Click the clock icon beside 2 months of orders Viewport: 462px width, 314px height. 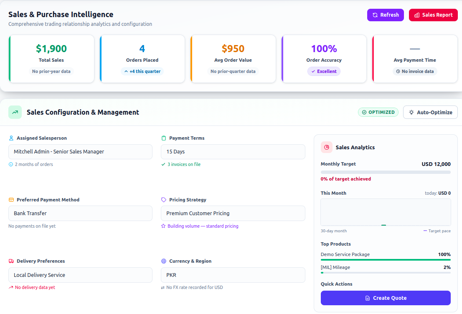11,164
